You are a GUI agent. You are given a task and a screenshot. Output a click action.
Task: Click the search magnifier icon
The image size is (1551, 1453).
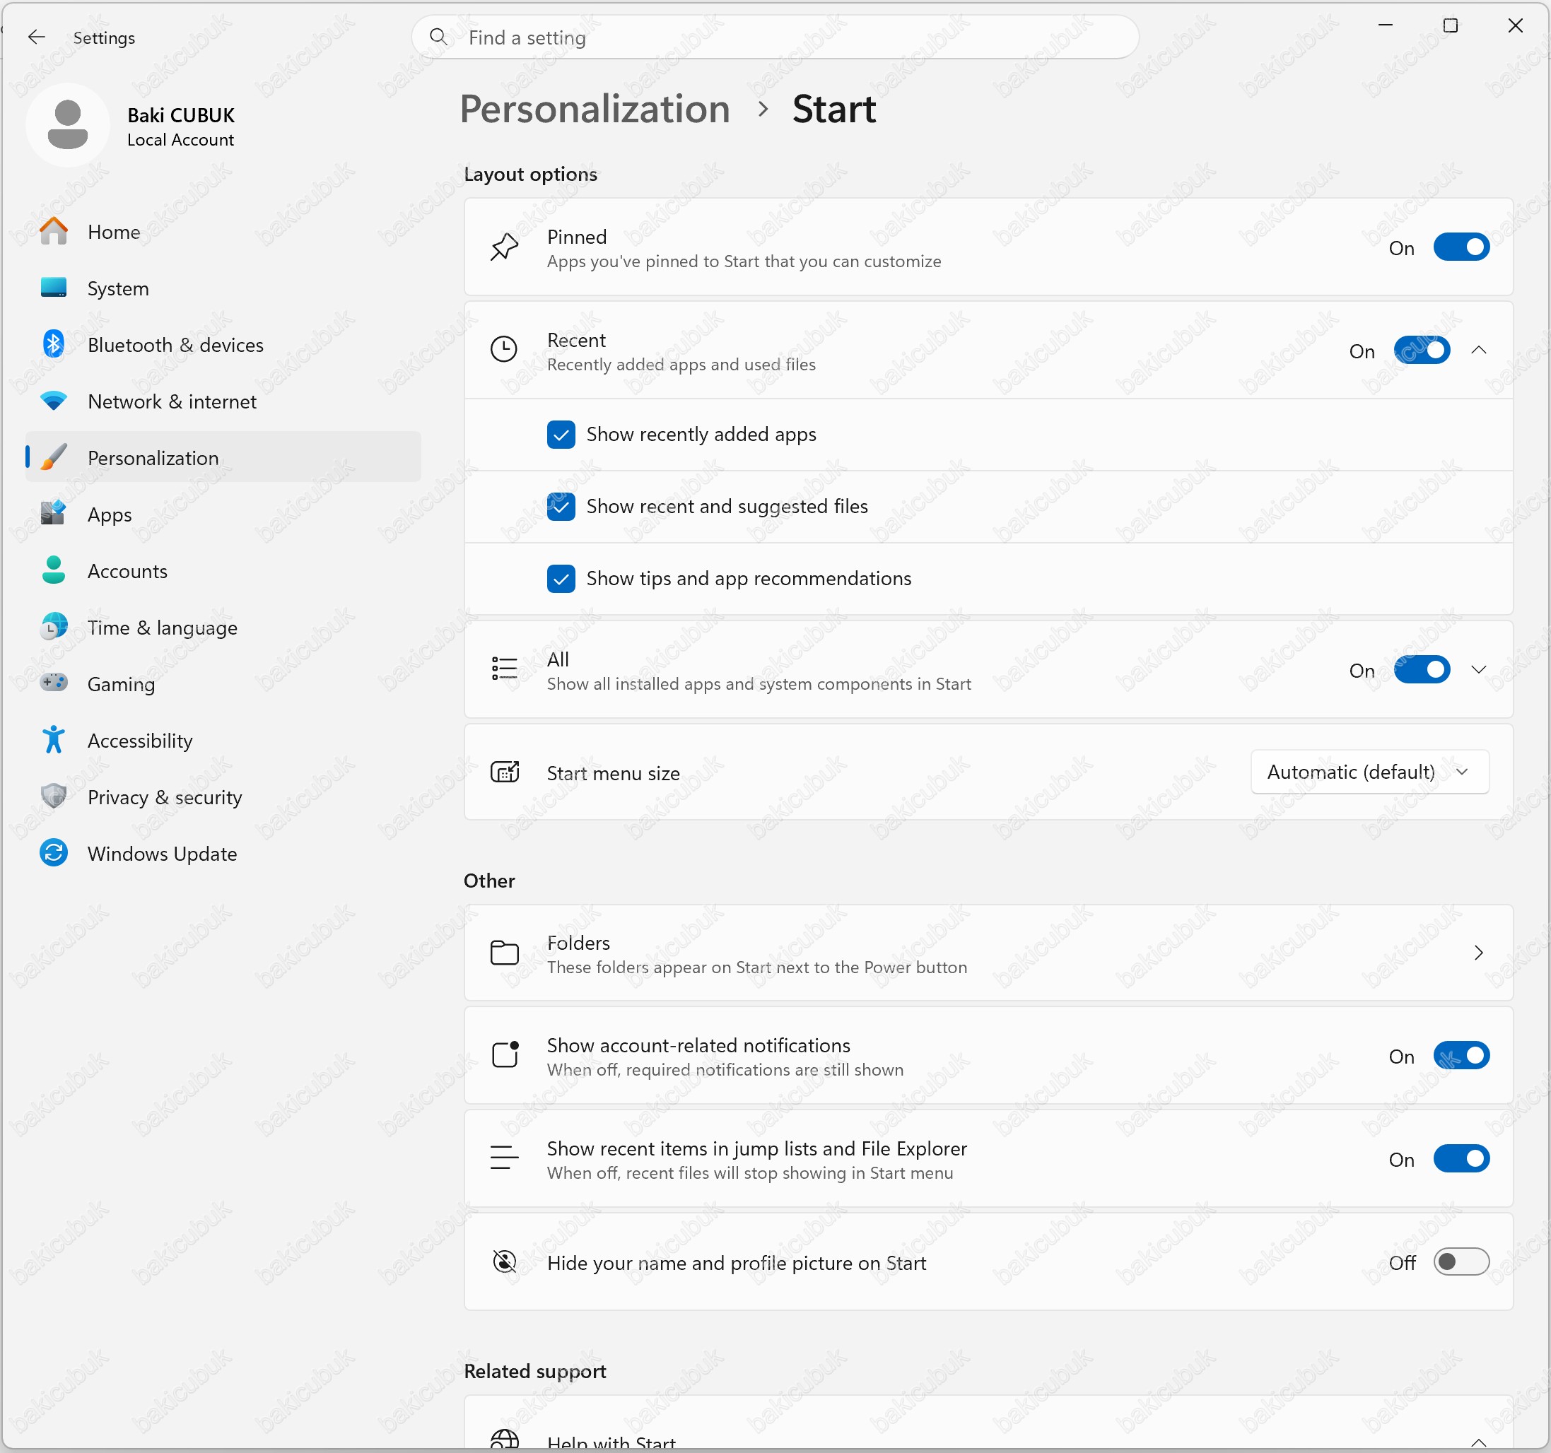tap(438, 37)
